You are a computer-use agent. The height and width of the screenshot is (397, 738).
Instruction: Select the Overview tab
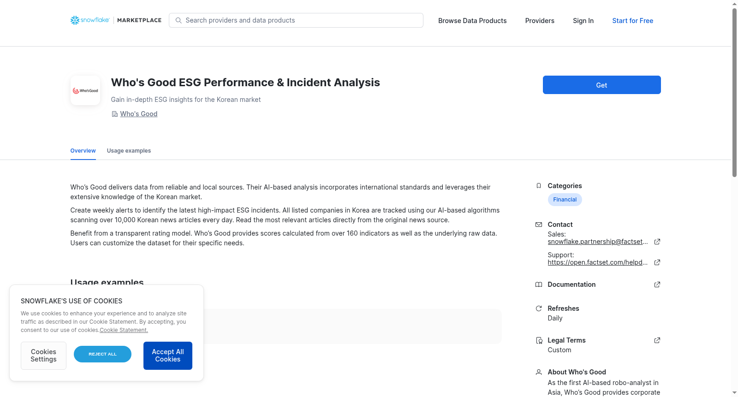tap(83, 151)
